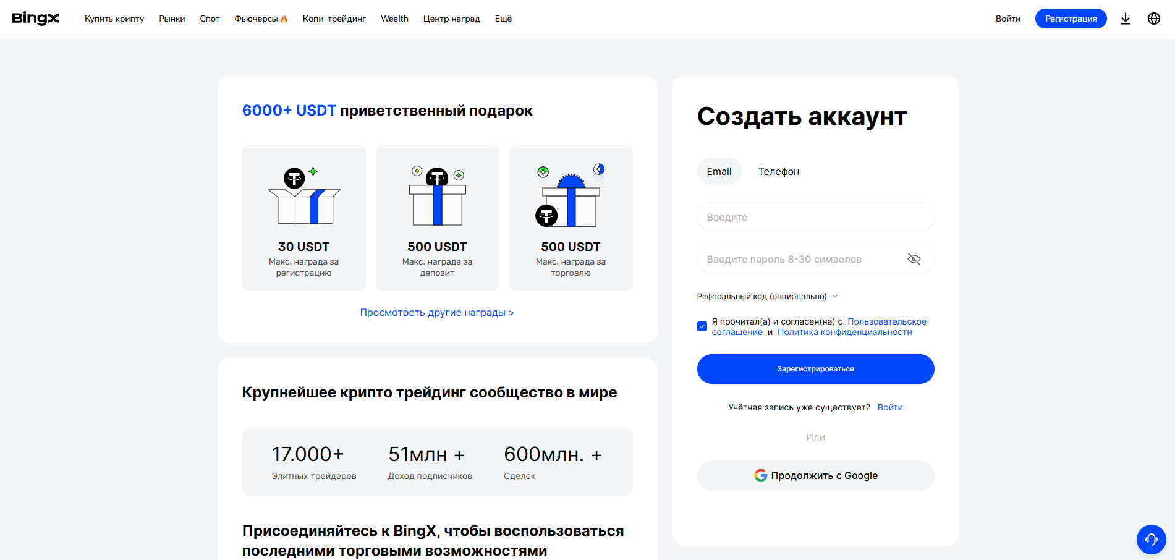Toggle password visibility eye icon
The height and width of the screenshot is (560, 1175).
click(x=914, y=259)
